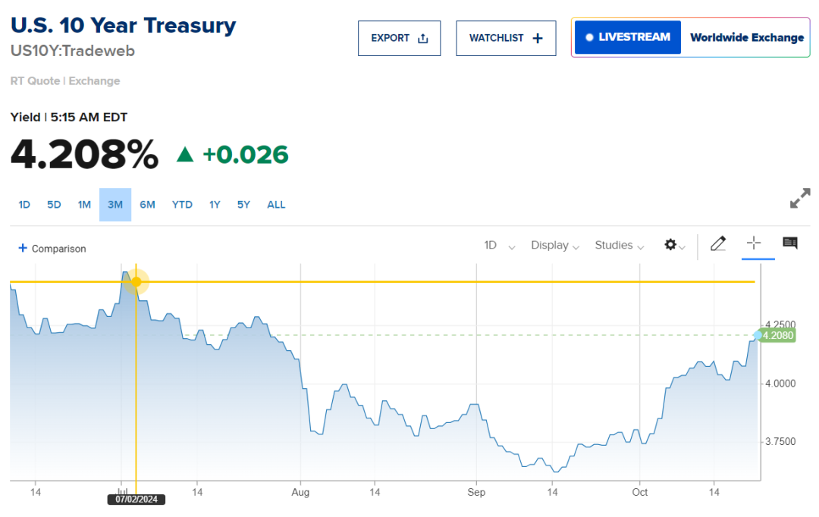The height and width of the screenshot is (517, 819).
Task: Click the 07/02/2024 date marker
Action: coord(136,500)
